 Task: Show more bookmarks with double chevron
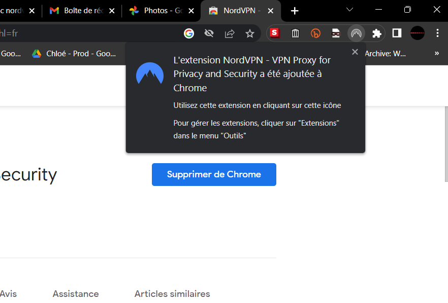point(437,53)
